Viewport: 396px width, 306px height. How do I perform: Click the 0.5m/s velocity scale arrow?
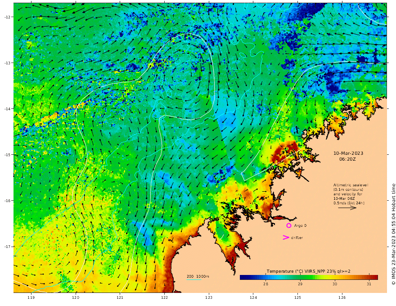347,208
